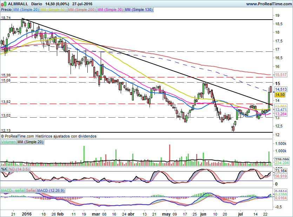Click the 19 price scale label

pos(278,15)
